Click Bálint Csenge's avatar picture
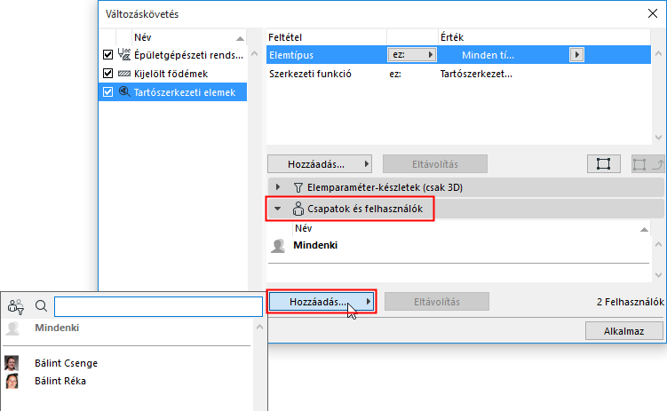This screenshot has height=411, width=667. (12, 363)
